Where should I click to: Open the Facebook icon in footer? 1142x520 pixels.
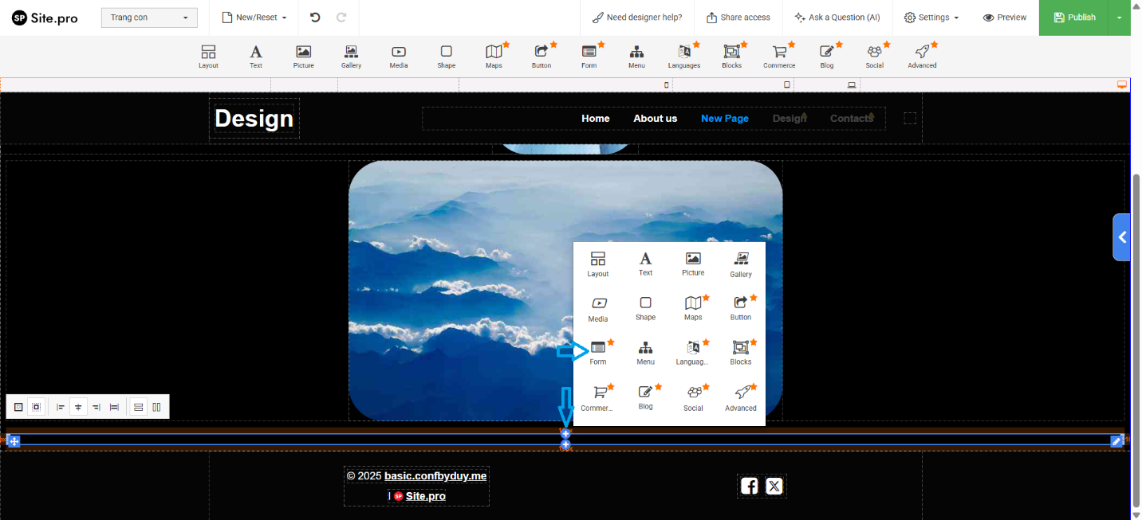pyautogui.click(x=750, y=486)
